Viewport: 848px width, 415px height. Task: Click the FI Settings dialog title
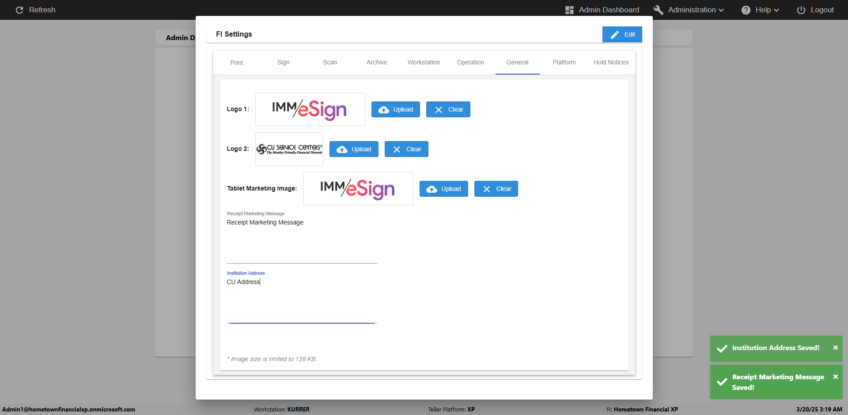(234, 34)
